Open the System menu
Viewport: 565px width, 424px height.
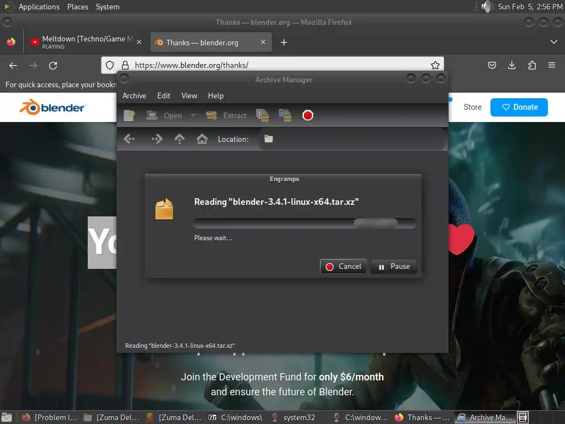click(108, 7)
